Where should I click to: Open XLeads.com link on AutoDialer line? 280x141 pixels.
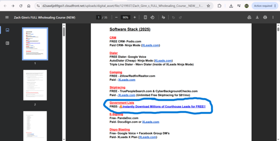[163, 60]
